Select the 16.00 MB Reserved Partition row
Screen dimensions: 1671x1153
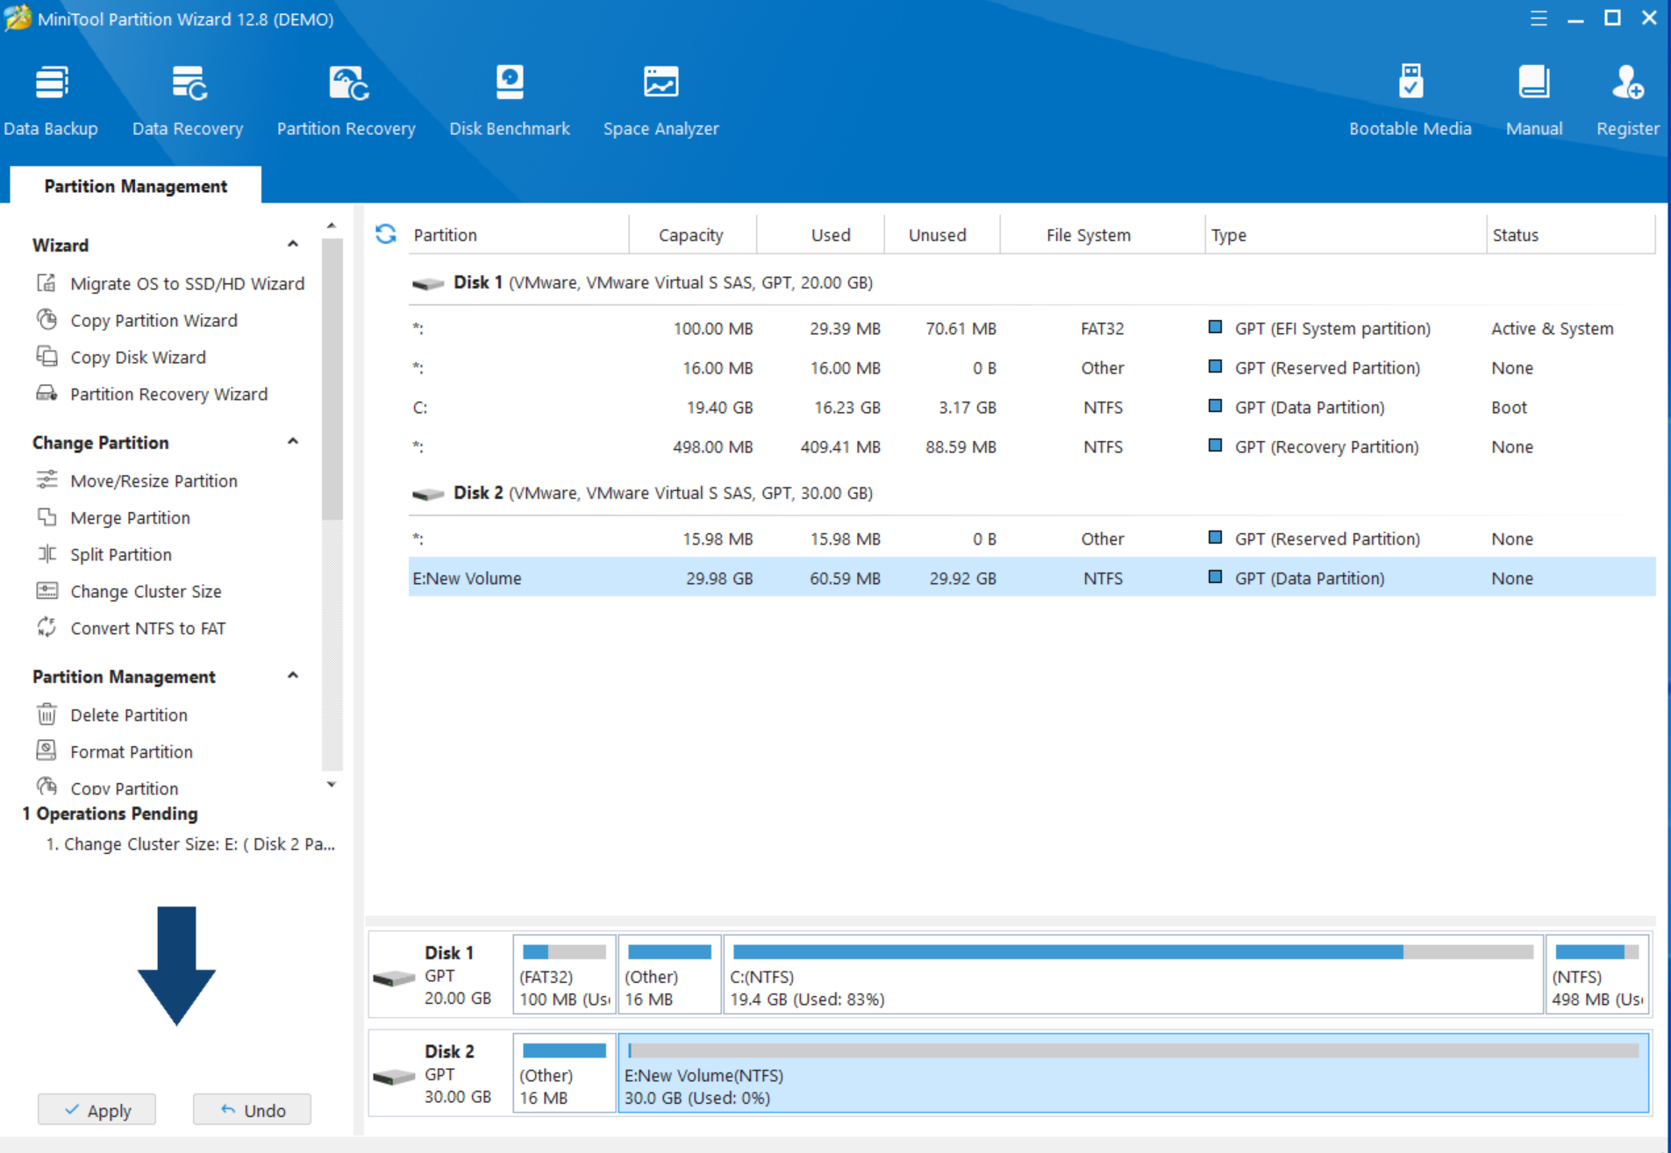pyautogui.click(x=1032, y=367)
